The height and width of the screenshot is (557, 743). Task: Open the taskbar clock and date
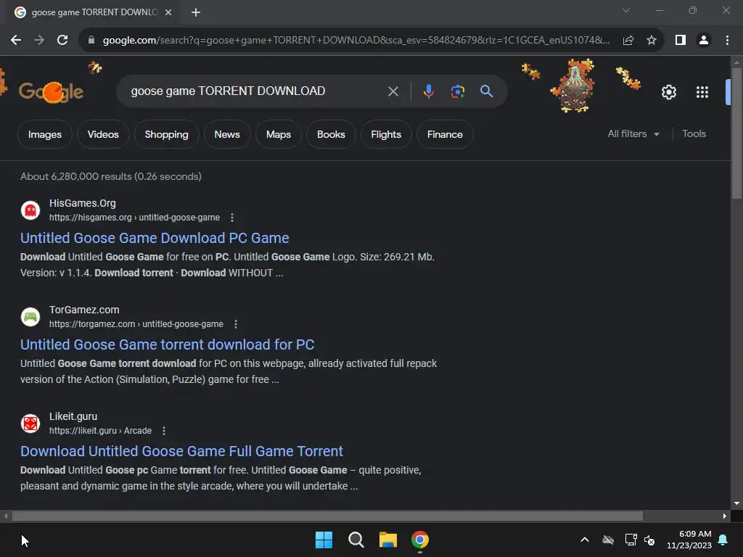tap(689, 540)
